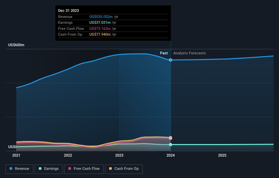Click the Dec 31 2023 tooltip date
The image size is (279, 178).
pyautogui.click(x=69, y=11)
